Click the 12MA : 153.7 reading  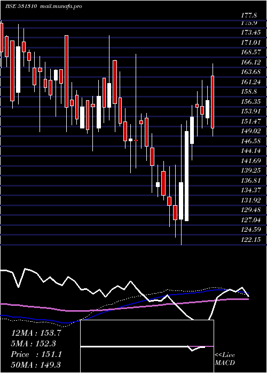click(x=36, y=333)
